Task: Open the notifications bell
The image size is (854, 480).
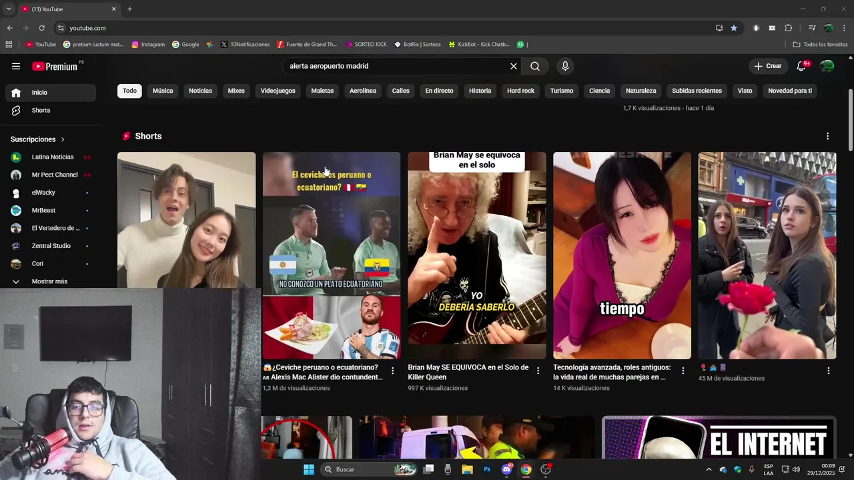Action: pos(802,66)
